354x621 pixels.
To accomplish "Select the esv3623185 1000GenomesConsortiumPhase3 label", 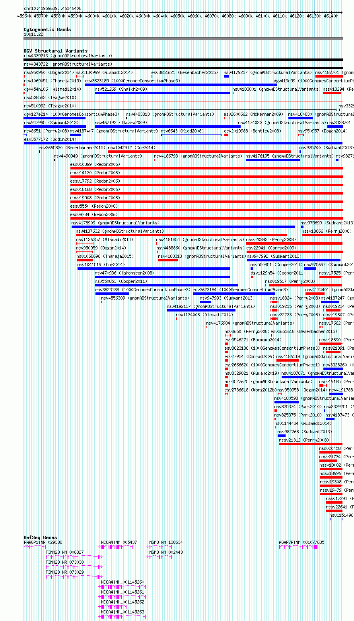I will (132, 81).
